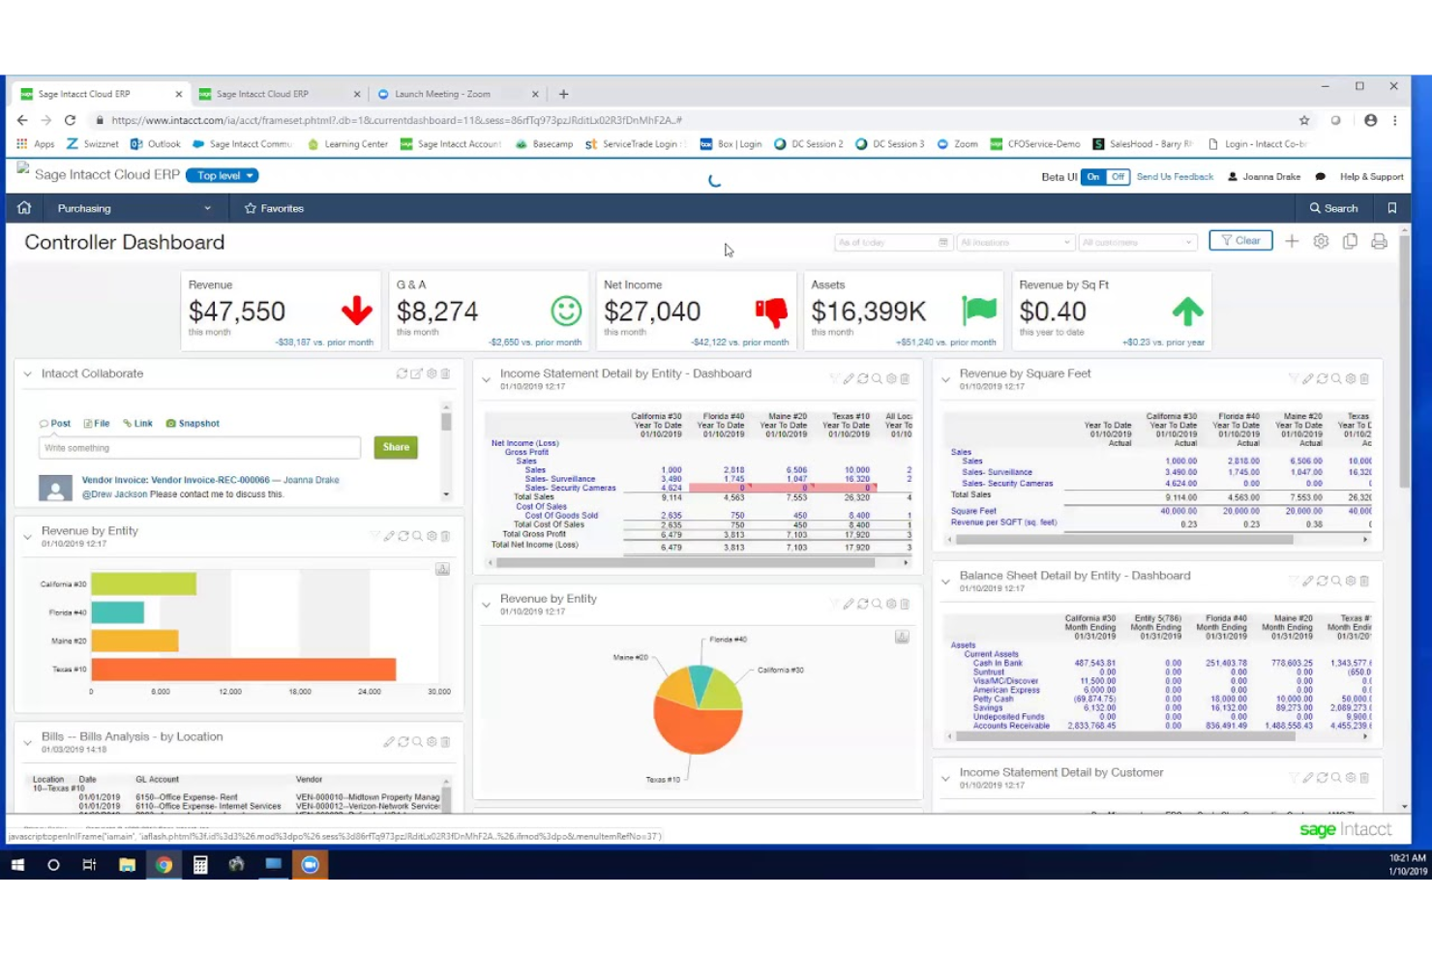
Task: Open Vendor Invoice-REC-000066 link
Action: click(x=176, y=480)
